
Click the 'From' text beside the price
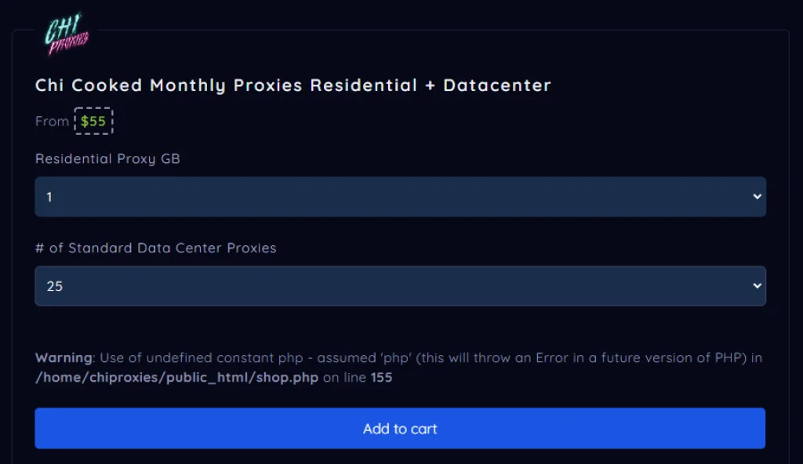point(52,121)
